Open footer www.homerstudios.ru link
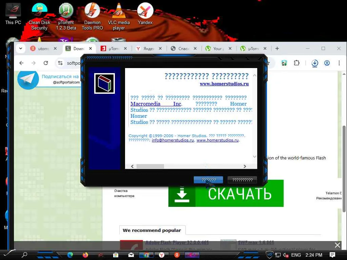This screenshot has width=347, height=260. pyautogui.click(x=218, y=140)
